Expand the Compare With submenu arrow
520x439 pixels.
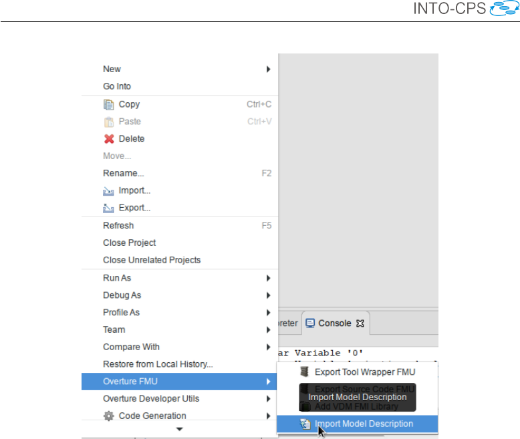[x=268, y=347]
